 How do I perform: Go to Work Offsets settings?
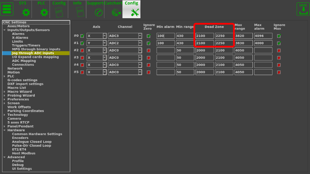(19, 107)
